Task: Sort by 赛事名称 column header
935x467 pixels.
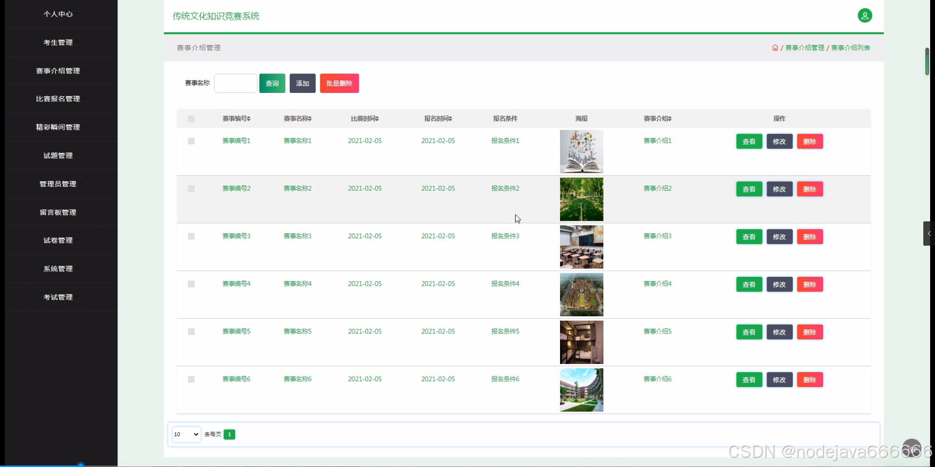Action: click(x=298, y=119)
